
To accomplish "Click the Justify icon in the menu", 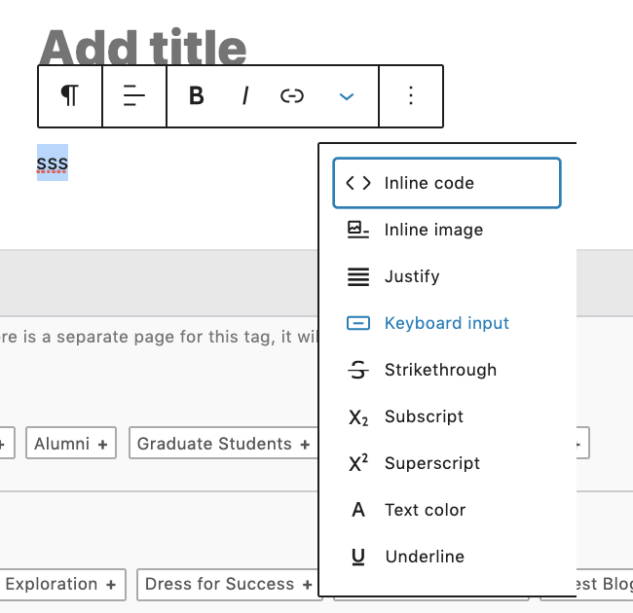I will 358,276.
